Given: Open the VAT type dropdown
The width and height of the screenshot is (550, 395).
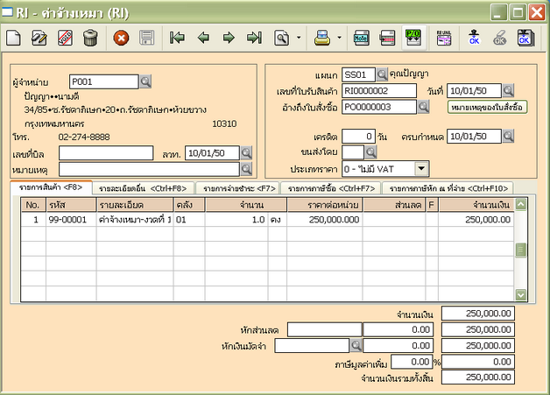Looking at the screenshot, I should [x=421, y=168].
